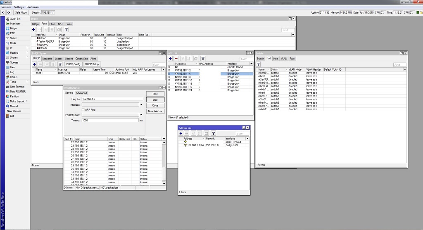
Task: Click filter funnel icon in Address List
Action: coord(214,133)
